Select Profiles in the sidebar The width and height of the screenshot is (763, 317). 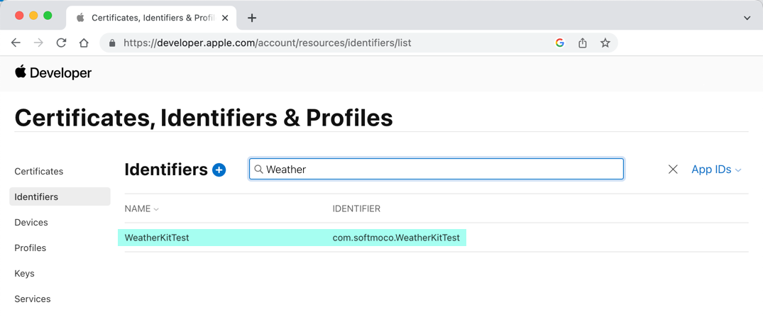[x=31, y=248]
